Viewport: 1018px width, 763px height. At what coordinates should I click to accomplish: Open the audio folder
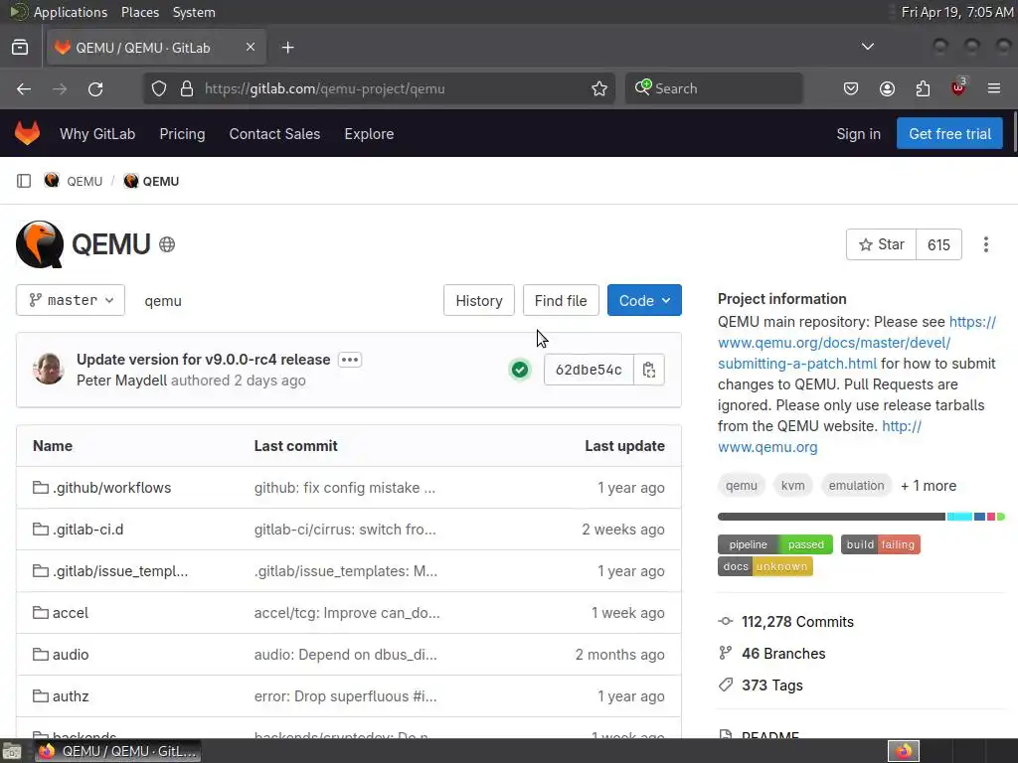(x=71, y=655)
